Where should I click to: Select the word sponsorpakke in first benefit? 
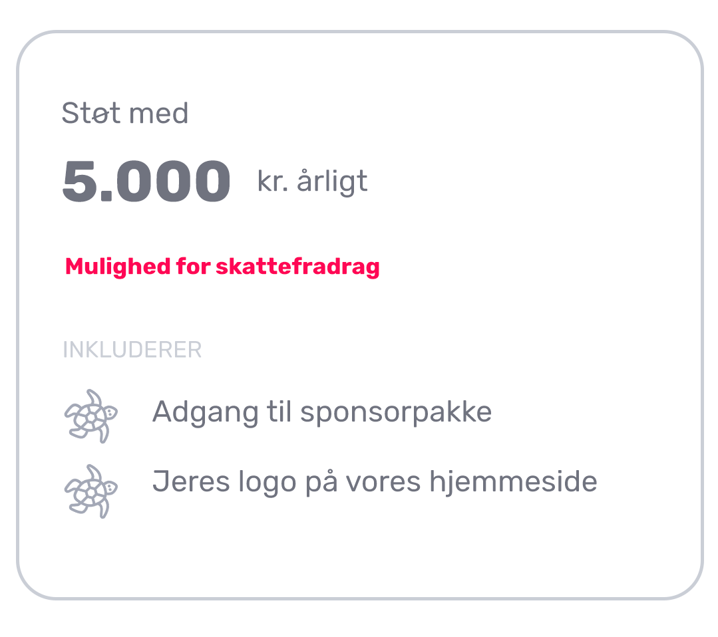pos(396,414)
